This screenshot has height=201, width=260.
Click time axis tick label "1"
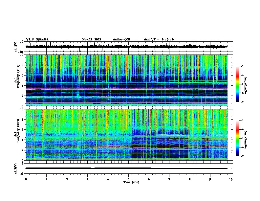click(46, 179)
